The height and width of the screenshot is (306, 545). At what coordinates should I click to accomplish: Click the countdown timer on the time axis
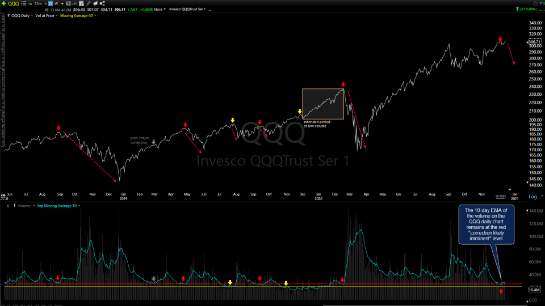[501, 197]
